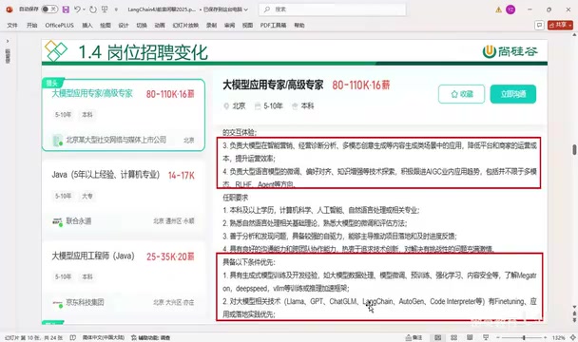Toggle Notes pane in status bar

click(x=414, y=337)
